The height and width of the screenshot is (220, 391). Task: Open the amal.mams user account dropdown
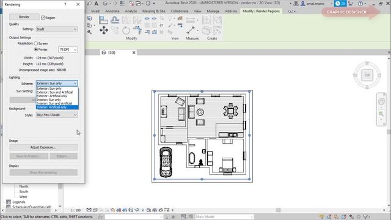pyautogui.click(x=332, y=4)
